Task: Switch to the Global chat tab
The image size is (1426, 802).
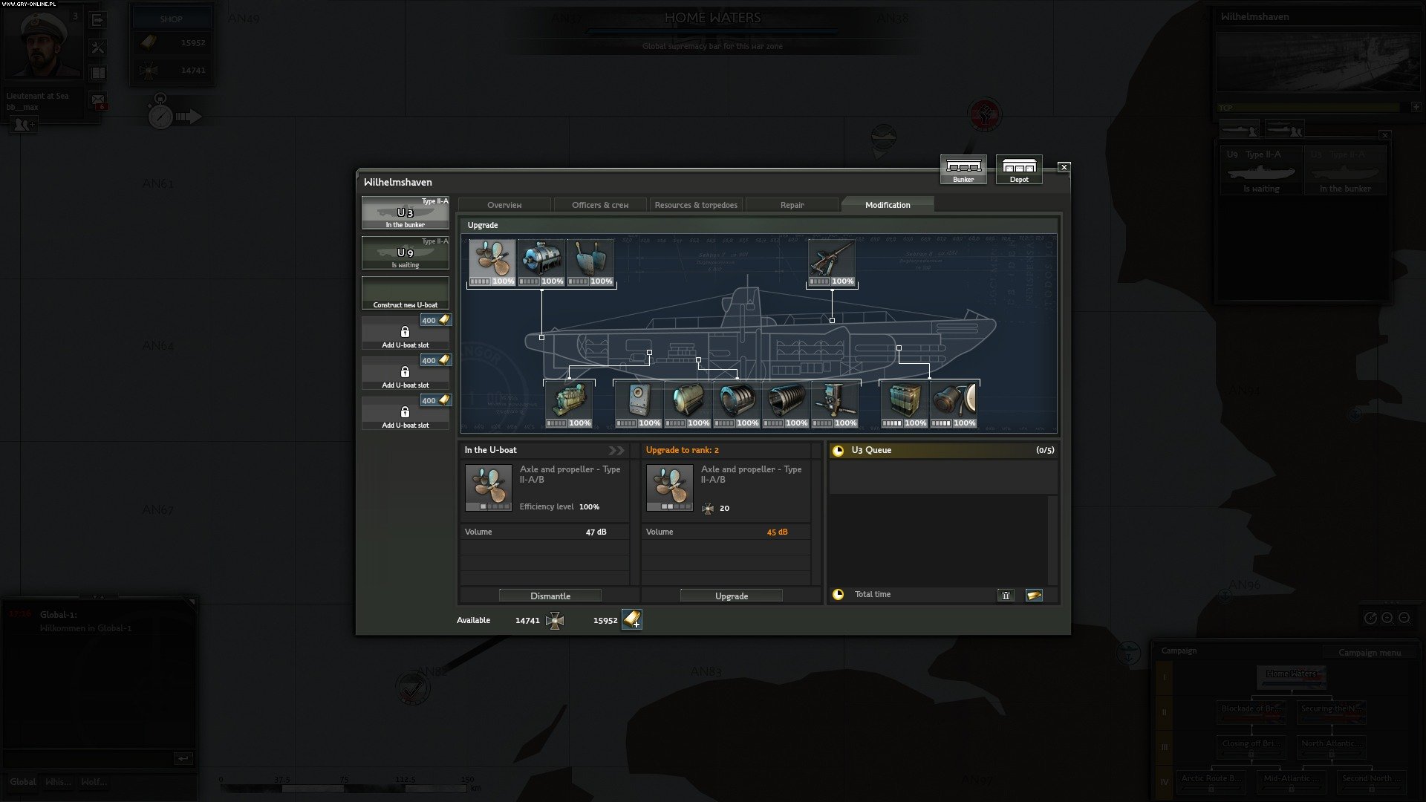Action: click(x=22, y=782)
